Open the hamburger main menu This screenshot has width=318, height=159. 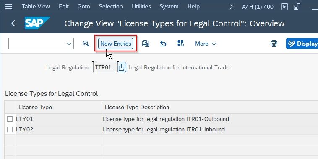9,7
